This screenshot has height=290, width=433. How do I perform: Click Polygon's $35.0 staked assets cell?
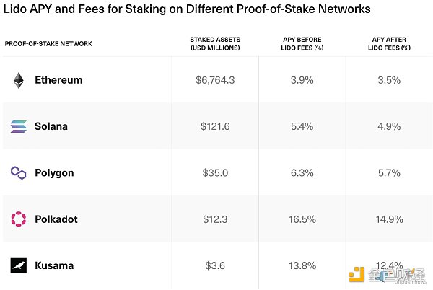click(x=215, y=173)
